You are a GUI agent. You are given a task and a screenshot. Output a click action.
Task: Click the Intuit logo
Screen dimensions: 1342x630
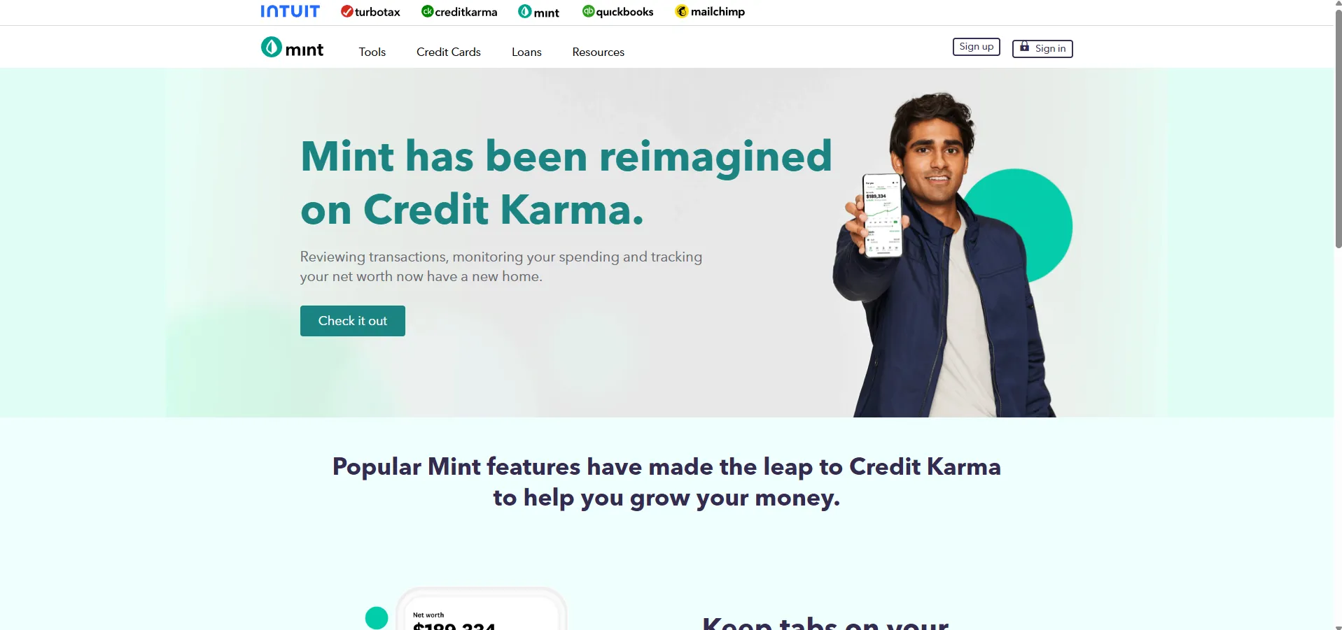click(290, 11)
